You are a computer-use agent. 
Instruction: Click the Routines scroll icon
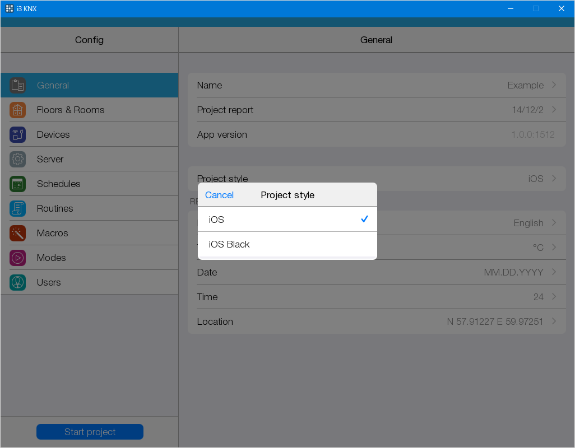[17, 208]
